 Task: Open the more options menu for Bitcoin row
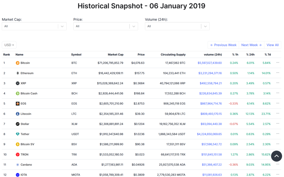click(x=278, y=63)
